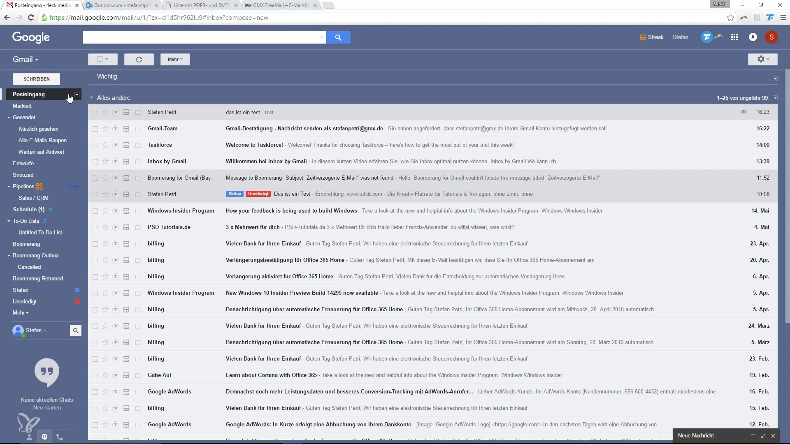Open the Sales / CRM pipeline
This screenshot has height=444, width=790.
33,198
